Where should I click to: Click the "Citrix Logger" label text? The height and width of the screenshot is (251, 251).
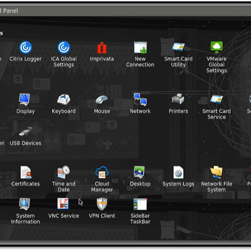pos(25,59)
